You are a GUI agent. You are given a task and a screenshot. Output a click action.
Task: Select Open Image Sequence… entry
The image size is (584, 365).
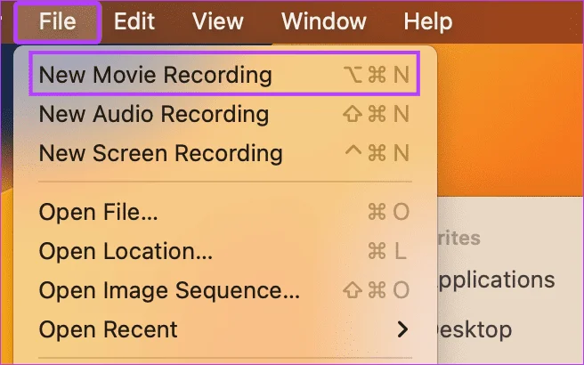pos(224,290)
